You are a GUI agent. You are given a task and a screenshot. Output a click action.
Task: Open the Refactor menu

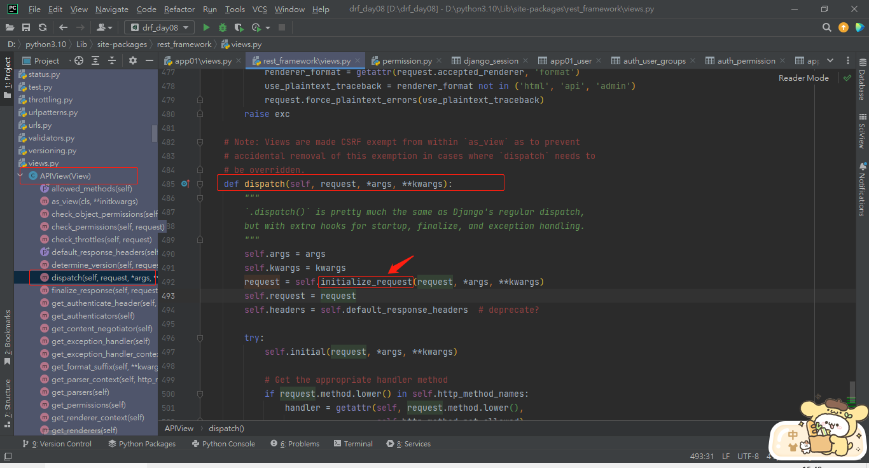pos(179,10)
